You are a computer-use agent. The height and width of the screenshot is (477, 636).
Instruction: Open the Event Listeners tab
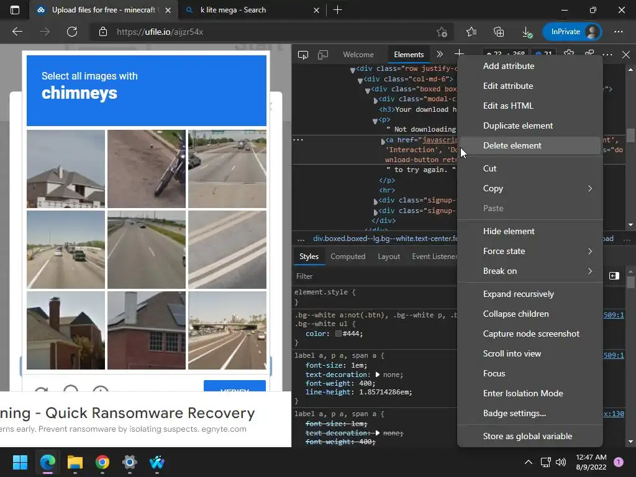point(434,257)
